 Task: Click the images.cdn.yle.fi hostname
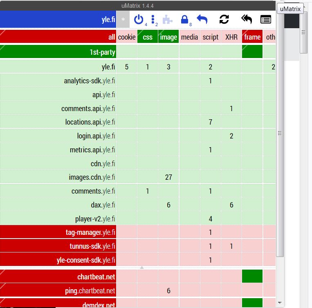[58, 177]
